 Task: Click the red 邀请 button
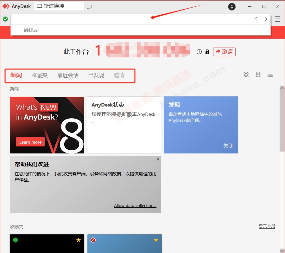(224, 52)
